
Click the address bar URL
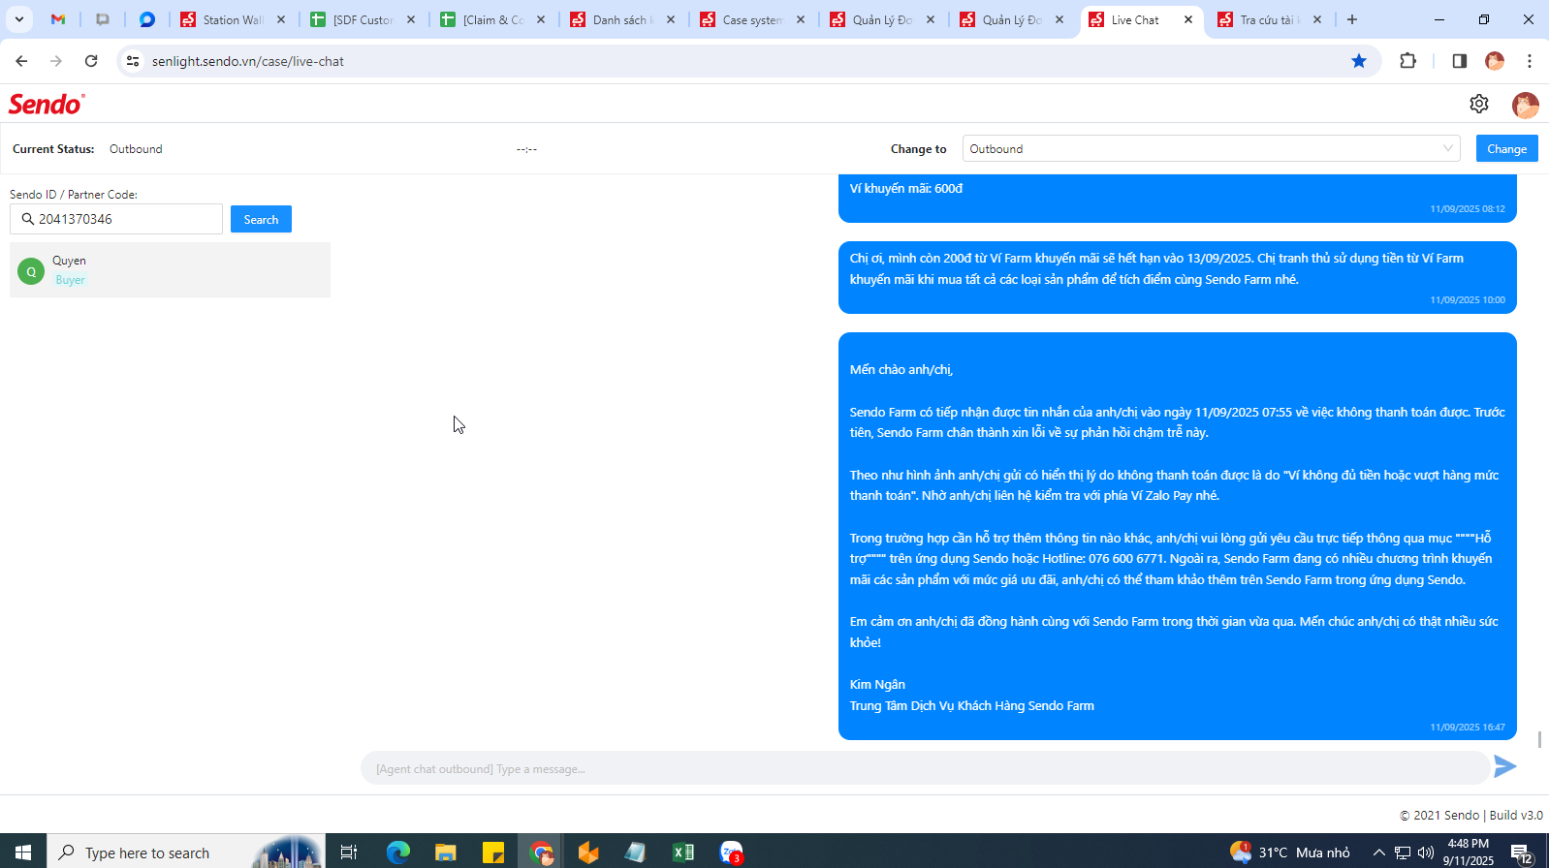tap(248, 61)
